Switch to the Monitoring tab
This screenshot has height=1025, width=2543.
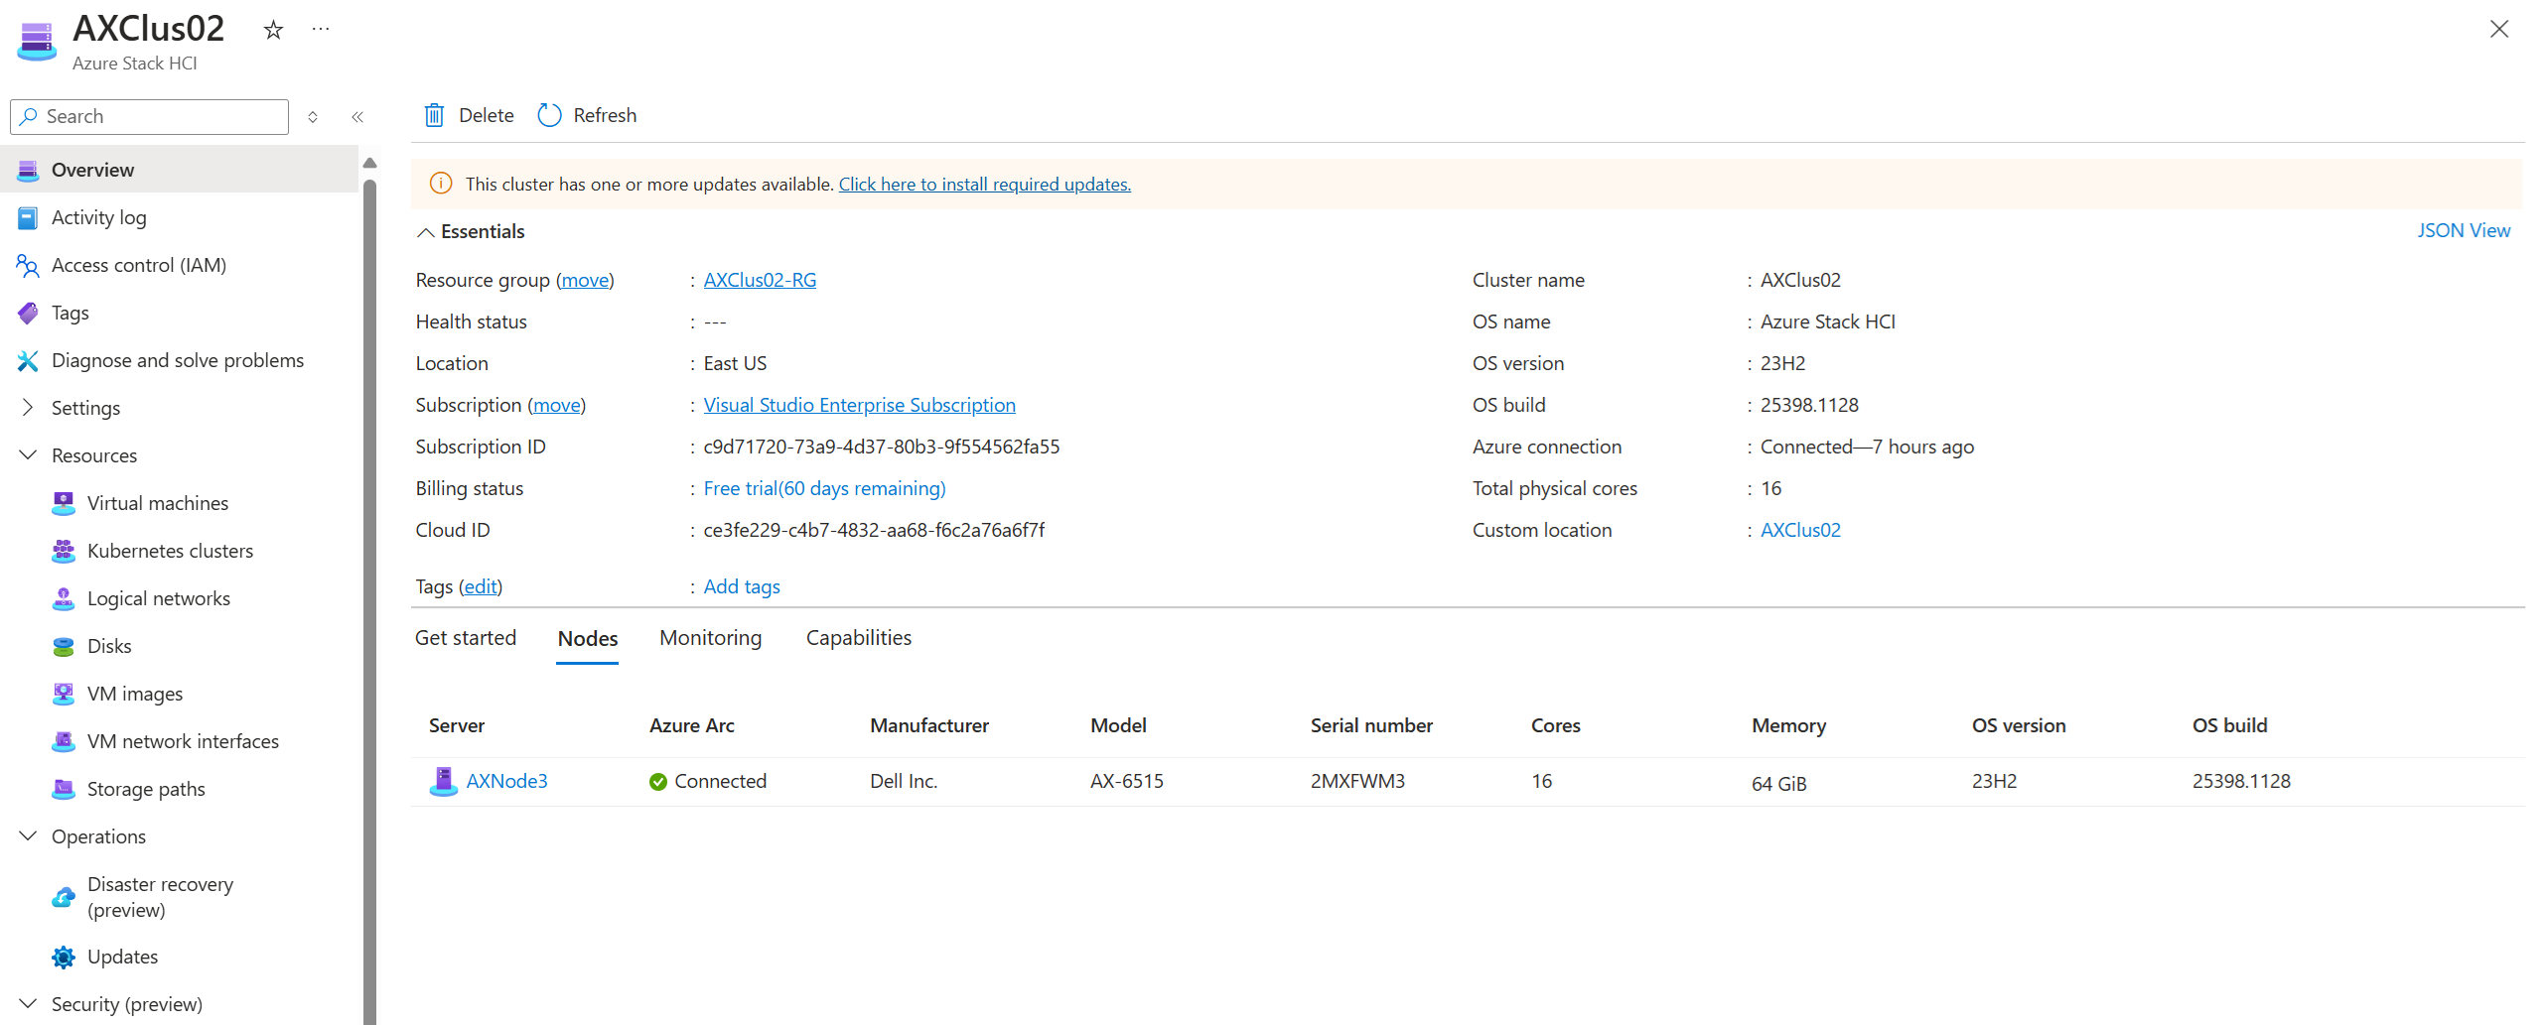point(711,638)
